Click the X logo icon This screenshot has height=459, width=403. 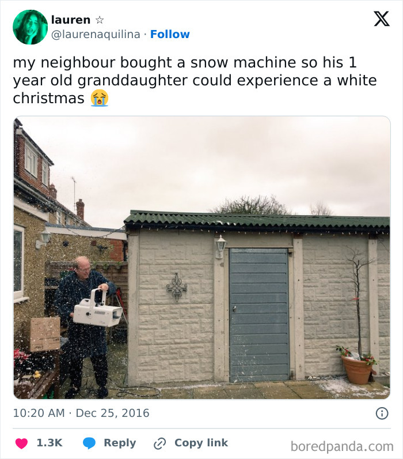click(x=382, y=19)
